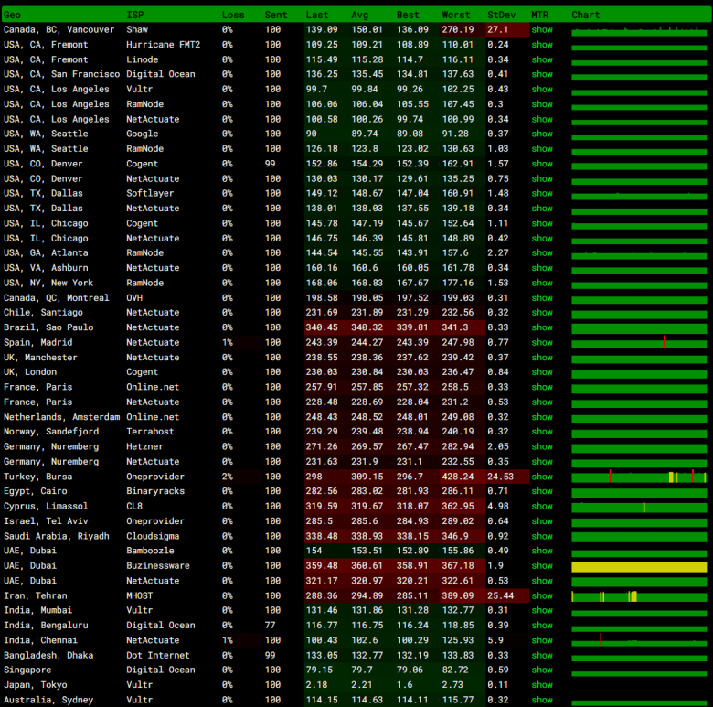This screenshot has height=707, width=713.
Task: Click the Geo column header
Action: tap(12, 15)
